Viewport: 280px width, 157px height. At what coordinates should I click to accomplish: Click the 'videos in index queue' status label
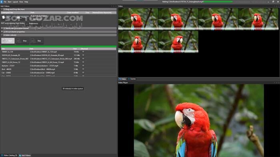pyautogui.click(x=73, y=88)
